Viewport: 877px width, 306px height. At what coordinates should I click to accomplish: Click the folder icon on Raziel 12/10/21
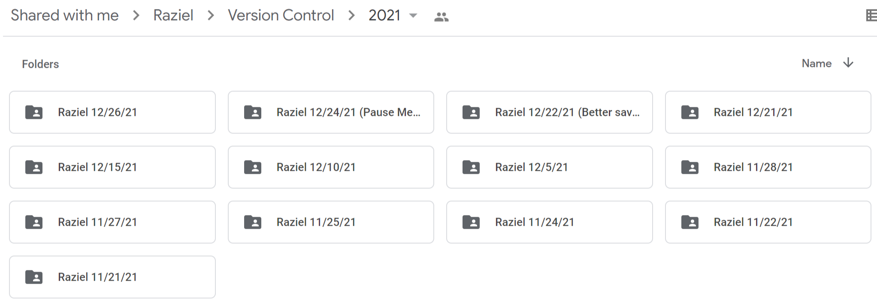tap(253, 167)
